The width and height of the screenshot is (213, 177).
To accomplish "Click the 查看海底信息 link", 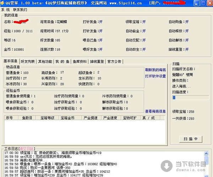I will point(155,111).
